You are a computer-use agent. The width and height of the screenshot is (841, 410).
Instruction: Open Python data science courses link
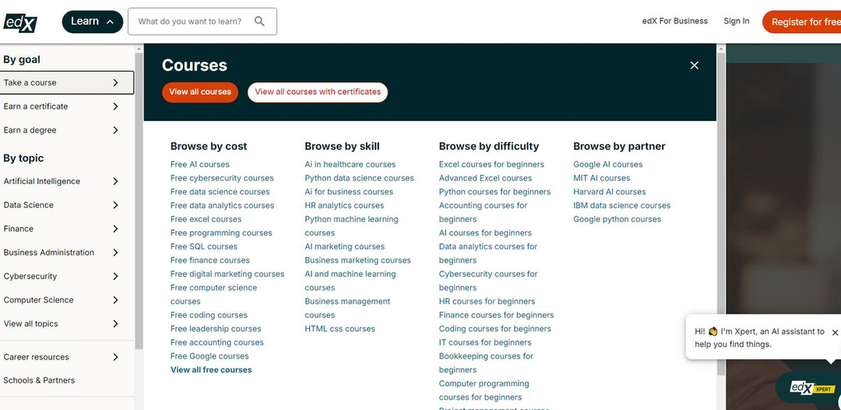point(359,178)
